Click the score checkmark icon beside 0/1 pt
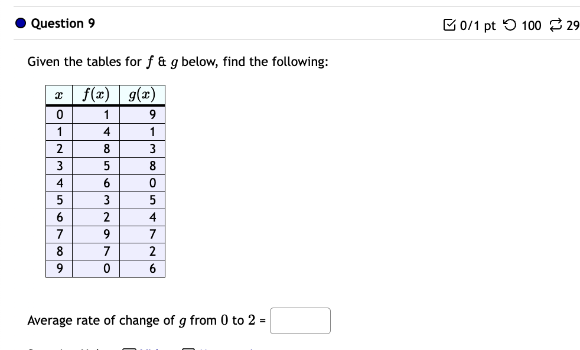The image size is (580, 350). [x=450, y=25]
